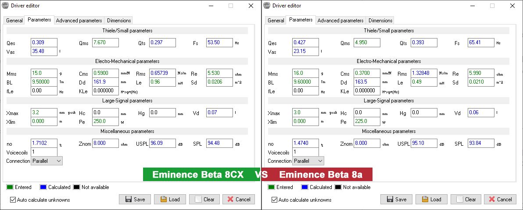Click Cancel button in right Driver editor
The image size is (523, 210).
(500, 199)
